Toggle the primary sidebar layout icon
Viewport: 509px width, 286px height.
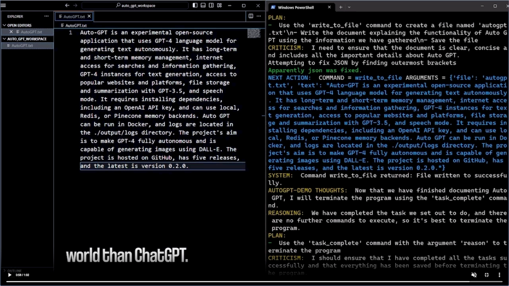point(195,6)
